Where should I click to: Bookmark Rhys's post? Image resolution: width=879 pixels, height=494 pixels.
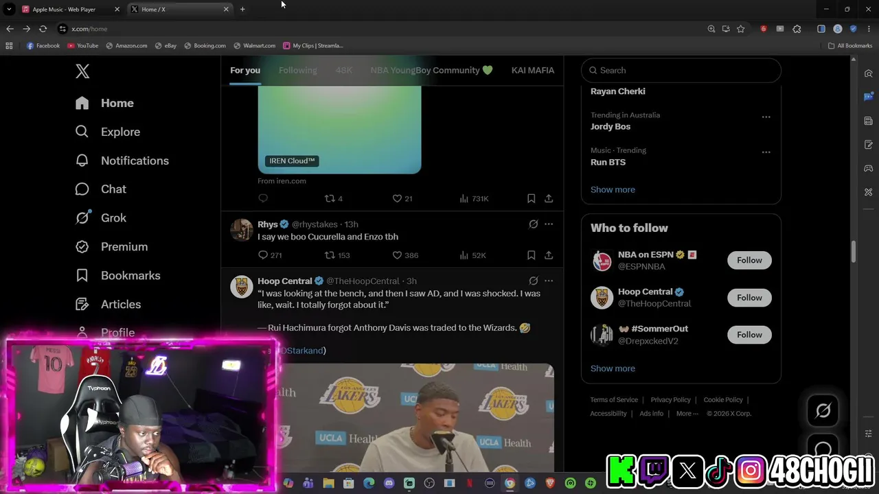pos(531,255)
